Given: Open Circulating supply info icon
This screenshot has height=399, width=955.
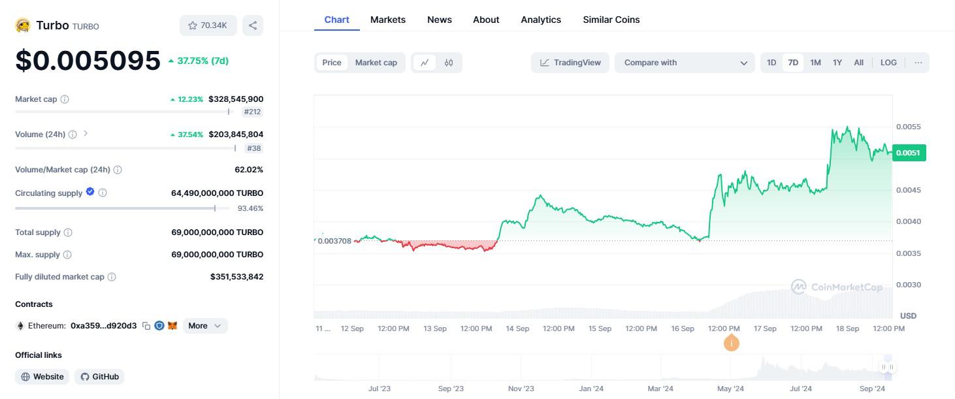Looking at the screenshot, I should click(x=103, y=193).
